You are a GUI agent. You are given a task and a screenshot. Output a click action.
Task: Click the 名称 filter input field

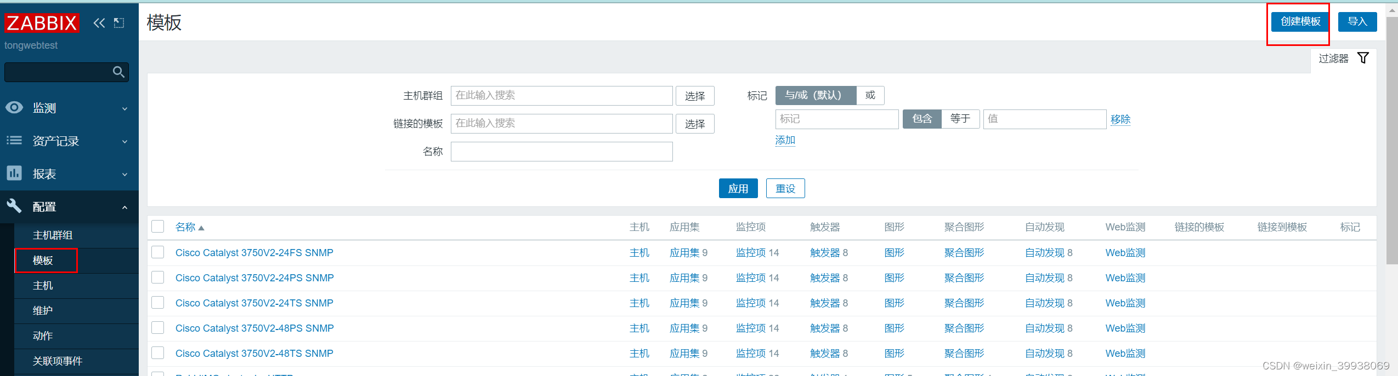(562, 152)
